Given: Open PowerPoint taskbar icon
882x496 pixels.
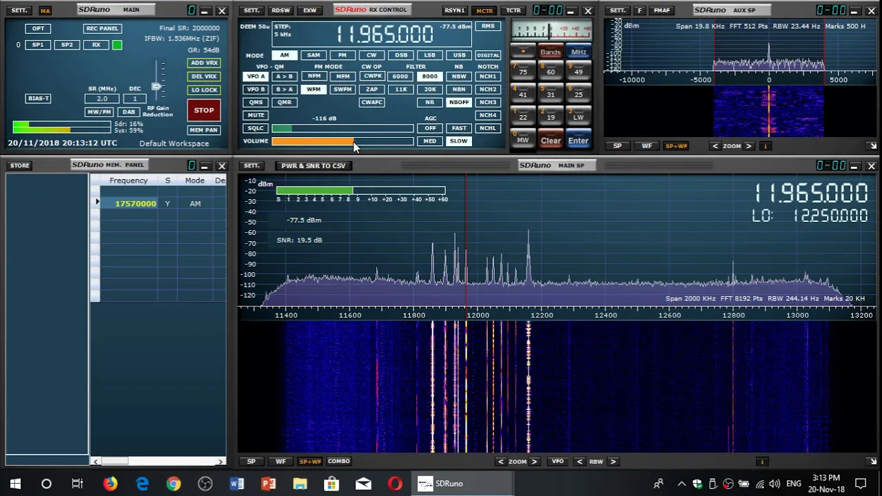Looking at the screenshot, I should point(268,484).
